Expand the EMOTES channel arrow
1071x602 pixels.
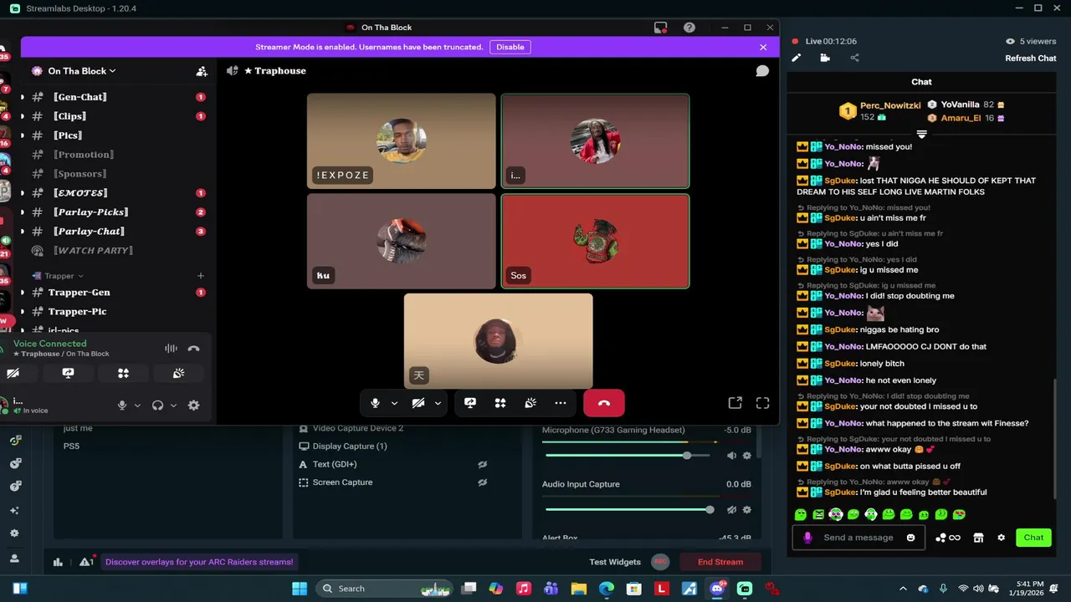tap(23, 193)
